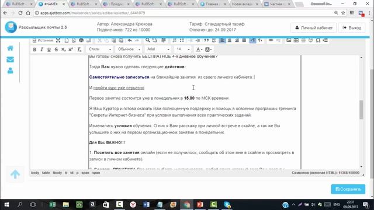This screenshot has height=210, width=374.
Task: Toggle italic formatting
Action: point(41,50)
